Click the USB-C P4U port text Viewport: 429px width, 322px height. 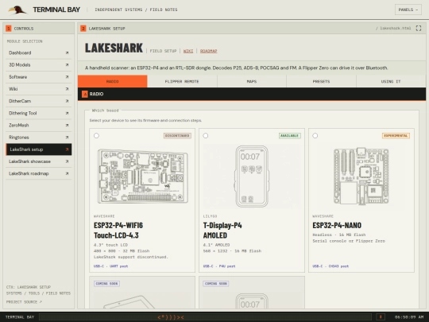pos(219,266)
